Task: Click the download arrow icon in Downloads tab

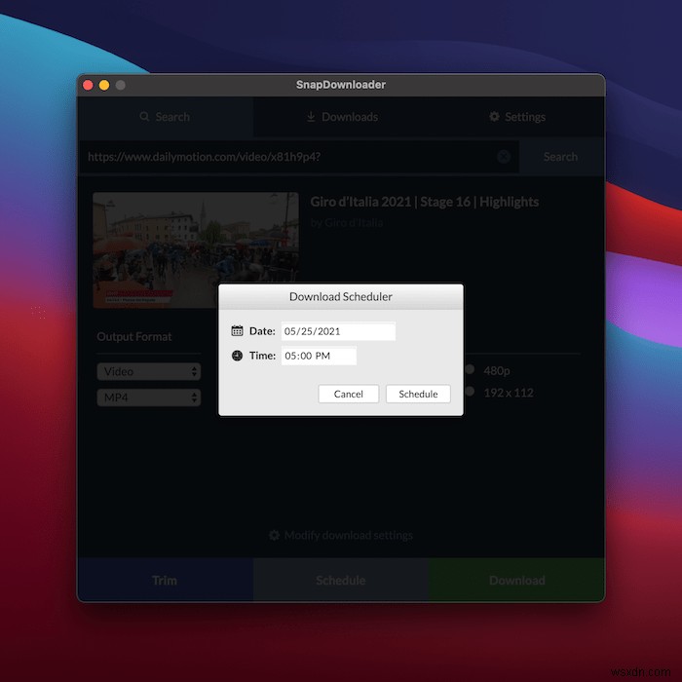Action: point(311,117)
